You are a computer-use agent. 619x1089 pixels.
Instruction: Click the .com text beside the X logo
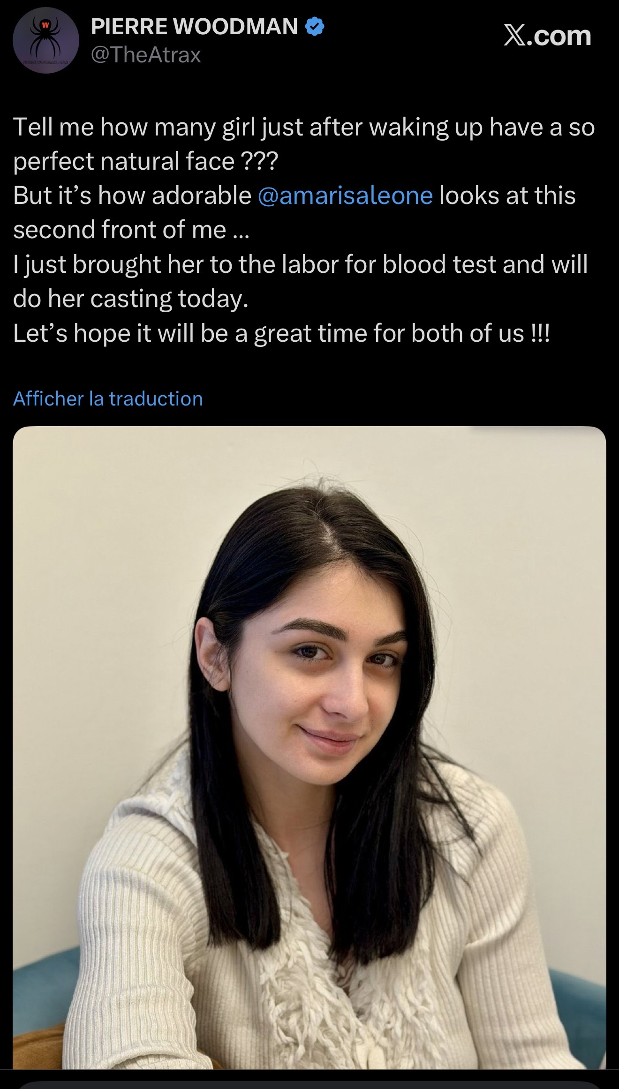click(559, 37)
